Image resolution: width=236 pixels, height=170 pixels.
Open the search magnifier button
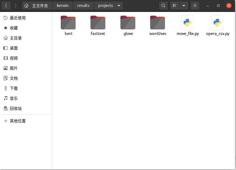click(x=163, y=6)
